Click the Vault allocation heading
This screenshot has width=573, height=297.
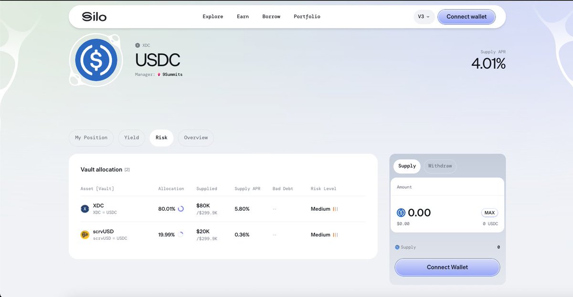pyautogui.click(x=101, y=169)
